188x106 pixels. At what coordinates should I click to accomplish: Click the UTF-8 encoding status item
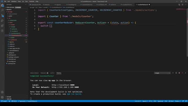150,101
